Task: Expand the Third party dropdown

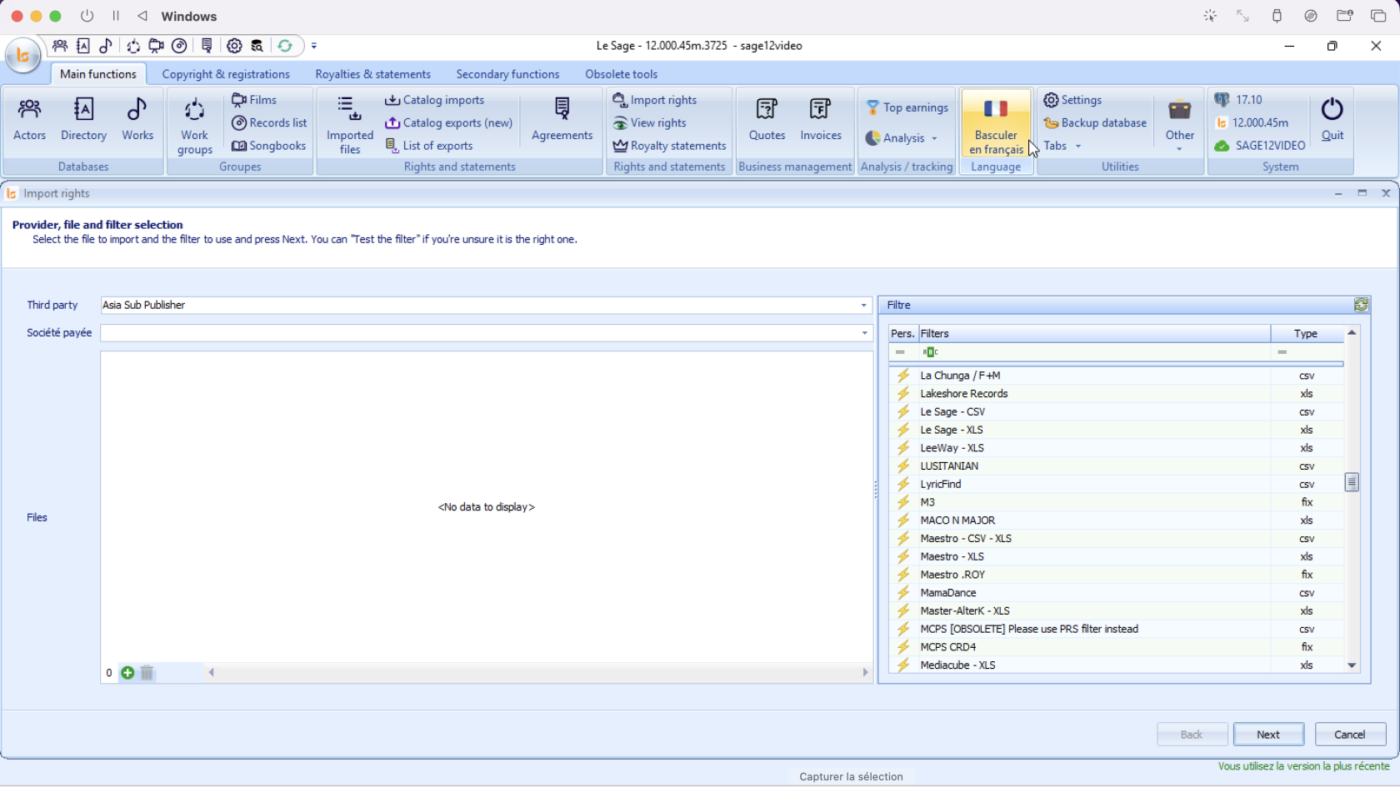Action: 864,306
